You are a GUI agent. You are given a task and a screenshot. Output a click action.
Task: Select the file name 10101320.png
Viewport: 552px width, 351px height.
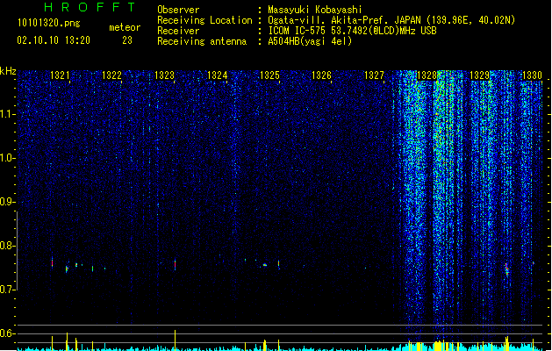click(48, 23)
